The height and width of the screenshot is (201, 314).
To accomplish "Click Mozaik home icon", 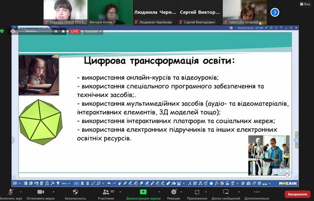I will tap(243, 183).
